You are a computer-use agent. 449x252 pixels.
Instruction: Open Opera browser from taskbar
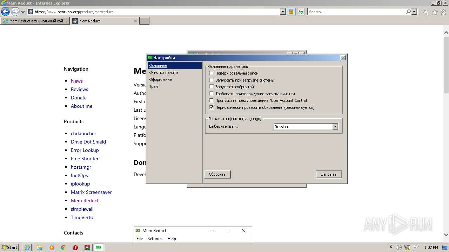coord(75,247)
